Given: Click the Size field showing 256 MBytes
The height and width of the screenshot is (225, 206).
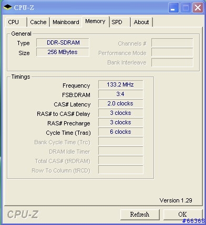Looking at the screenshot, I should (63, 52).
